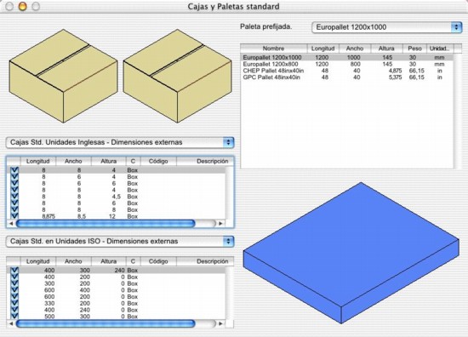Click the right cardboard box preview
This screenshot has width=468, height=337.
coord(177,76)
